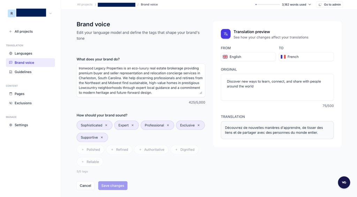Click the Translation preview title

click(x=252, y=32)
